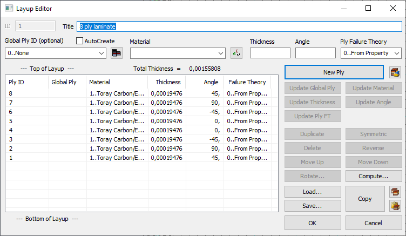Close the Layup Editor window
The width and height of the screenshot is (406, 236).
(393, 8)
